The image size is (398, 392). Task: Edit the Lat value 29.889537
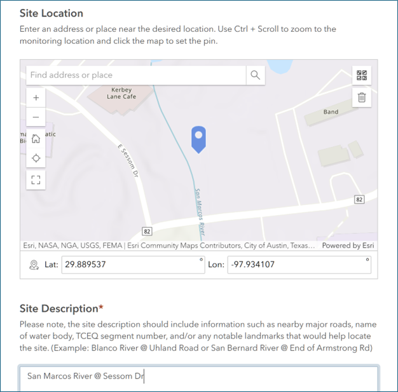pos(134,265)
